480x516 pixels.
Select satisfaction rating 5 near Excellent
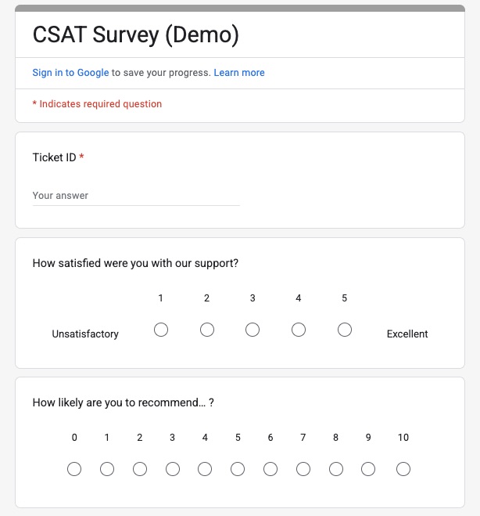345,330
